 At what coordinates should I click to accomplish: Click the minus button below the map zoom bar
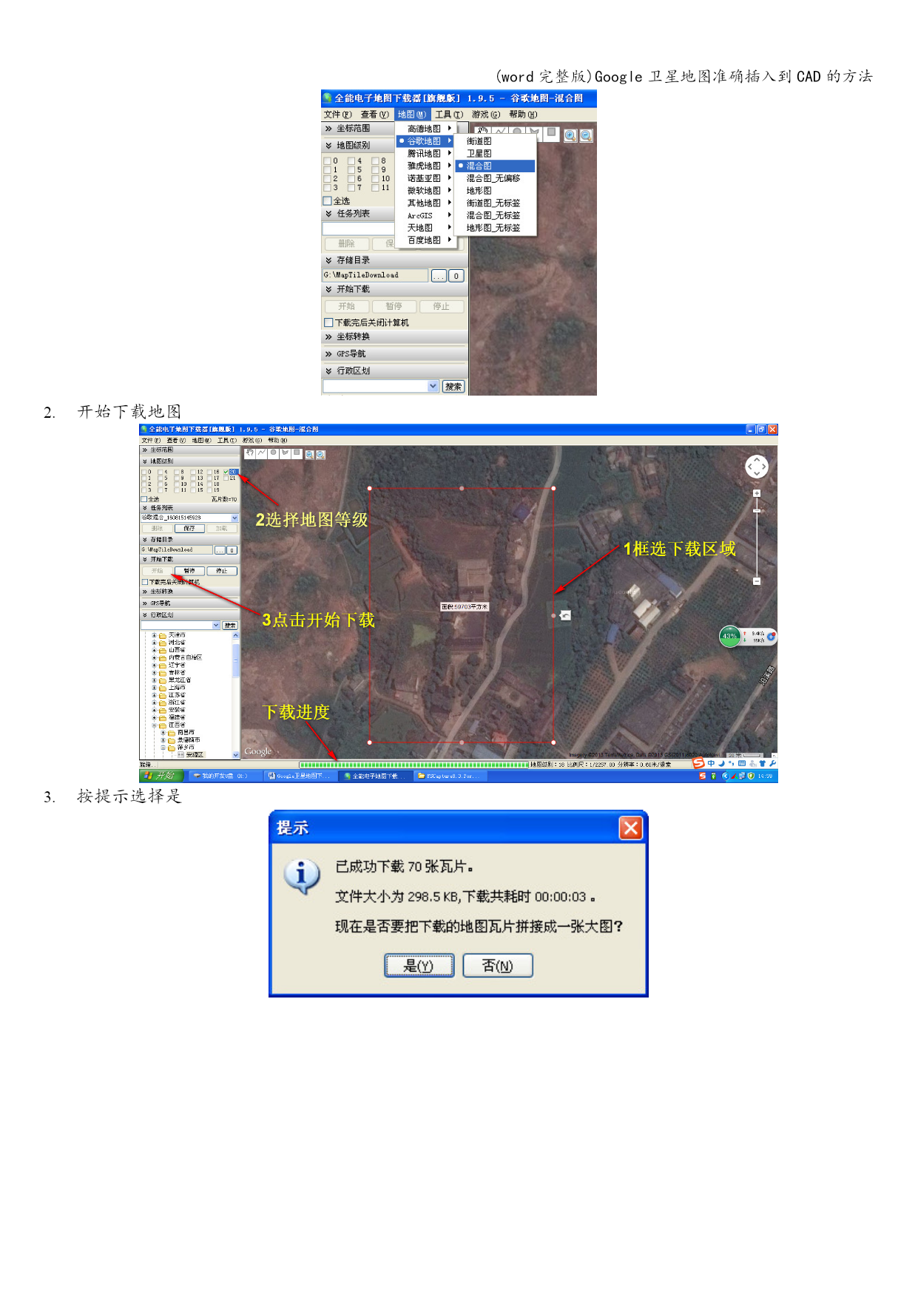click(x=757, y=581)
